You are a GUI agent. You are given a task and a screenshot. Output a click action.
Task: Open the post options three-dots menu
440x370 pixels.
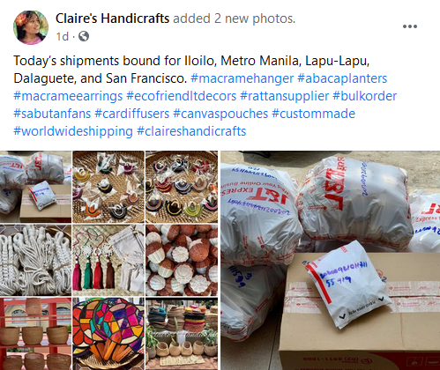point(410,26)
